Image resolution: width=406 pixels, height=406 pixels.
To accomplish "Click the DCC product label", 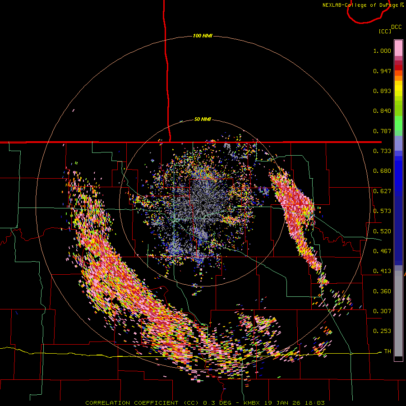I will coord(396,27).
